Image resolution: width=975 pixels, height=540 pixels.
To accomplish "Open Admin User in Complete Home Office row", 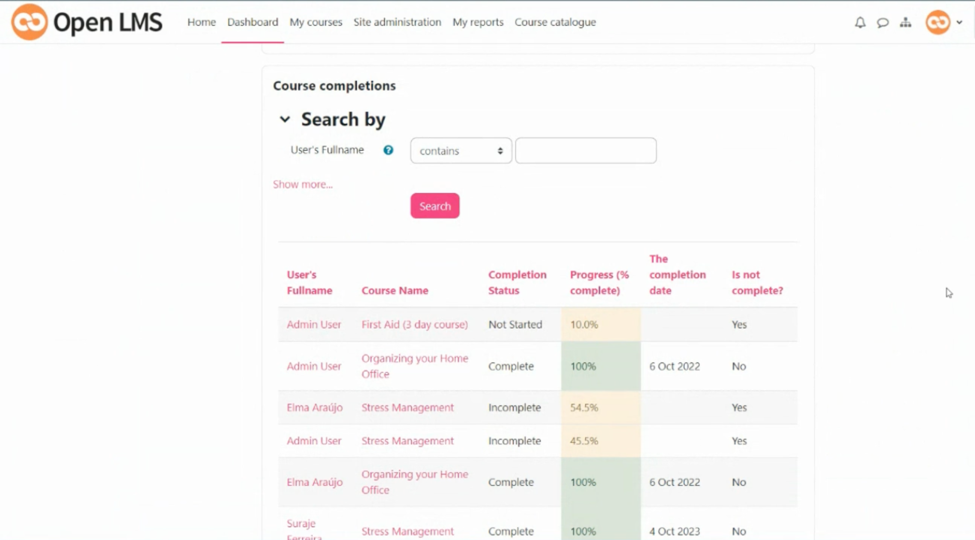I will point(314,366).
